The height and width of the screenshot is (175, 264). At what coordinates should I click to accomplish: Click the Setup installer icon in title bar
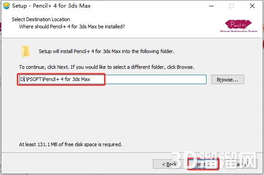(x=6, y=6)
